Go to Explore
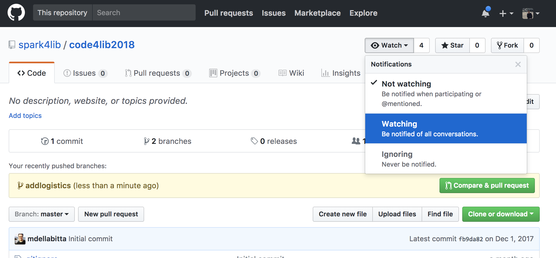The height and width of the screenshot is (258, 556). click(x=363, y=13)
